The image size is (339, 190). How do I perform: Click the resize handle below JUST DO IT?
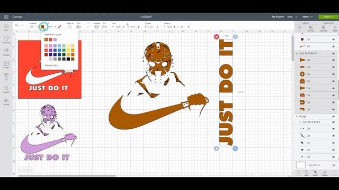[235, 148]
